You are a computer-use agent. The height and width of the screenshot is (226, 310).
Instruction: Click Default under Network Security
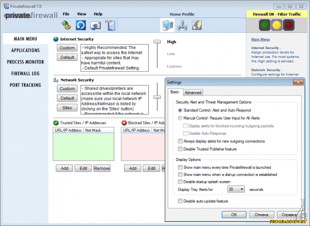[67, 98]
